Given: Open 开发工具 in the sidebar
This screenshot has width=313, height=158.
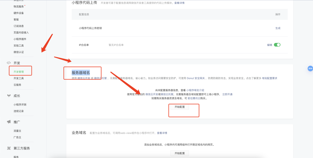Looking at the screenshot, I should coord(19,78).
